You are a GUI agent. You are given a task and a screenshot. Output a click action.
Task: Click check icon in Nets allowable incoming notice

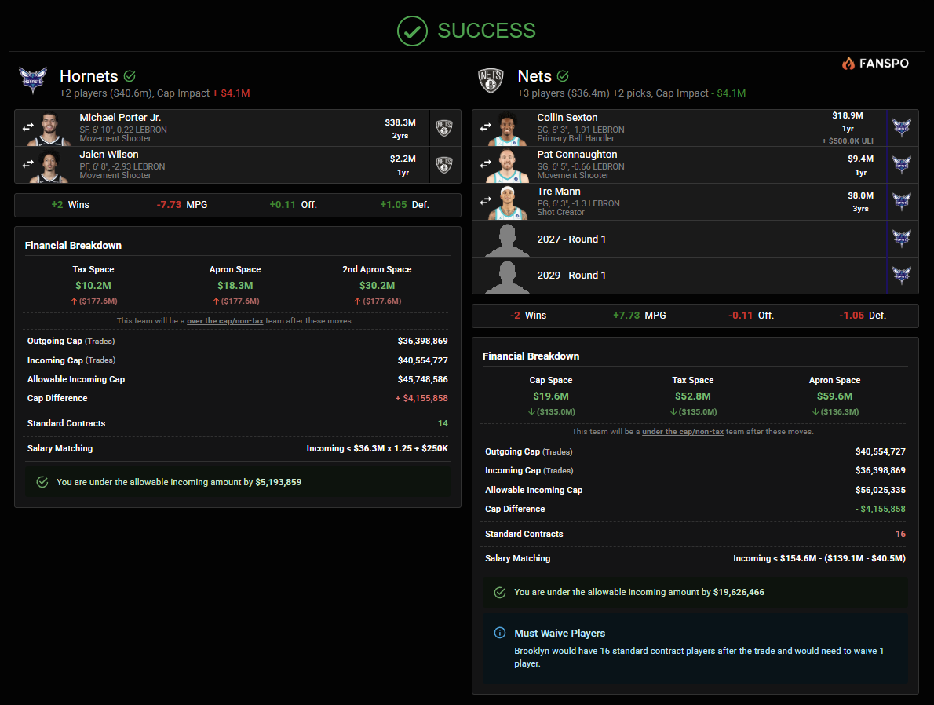tap(500, 593)
